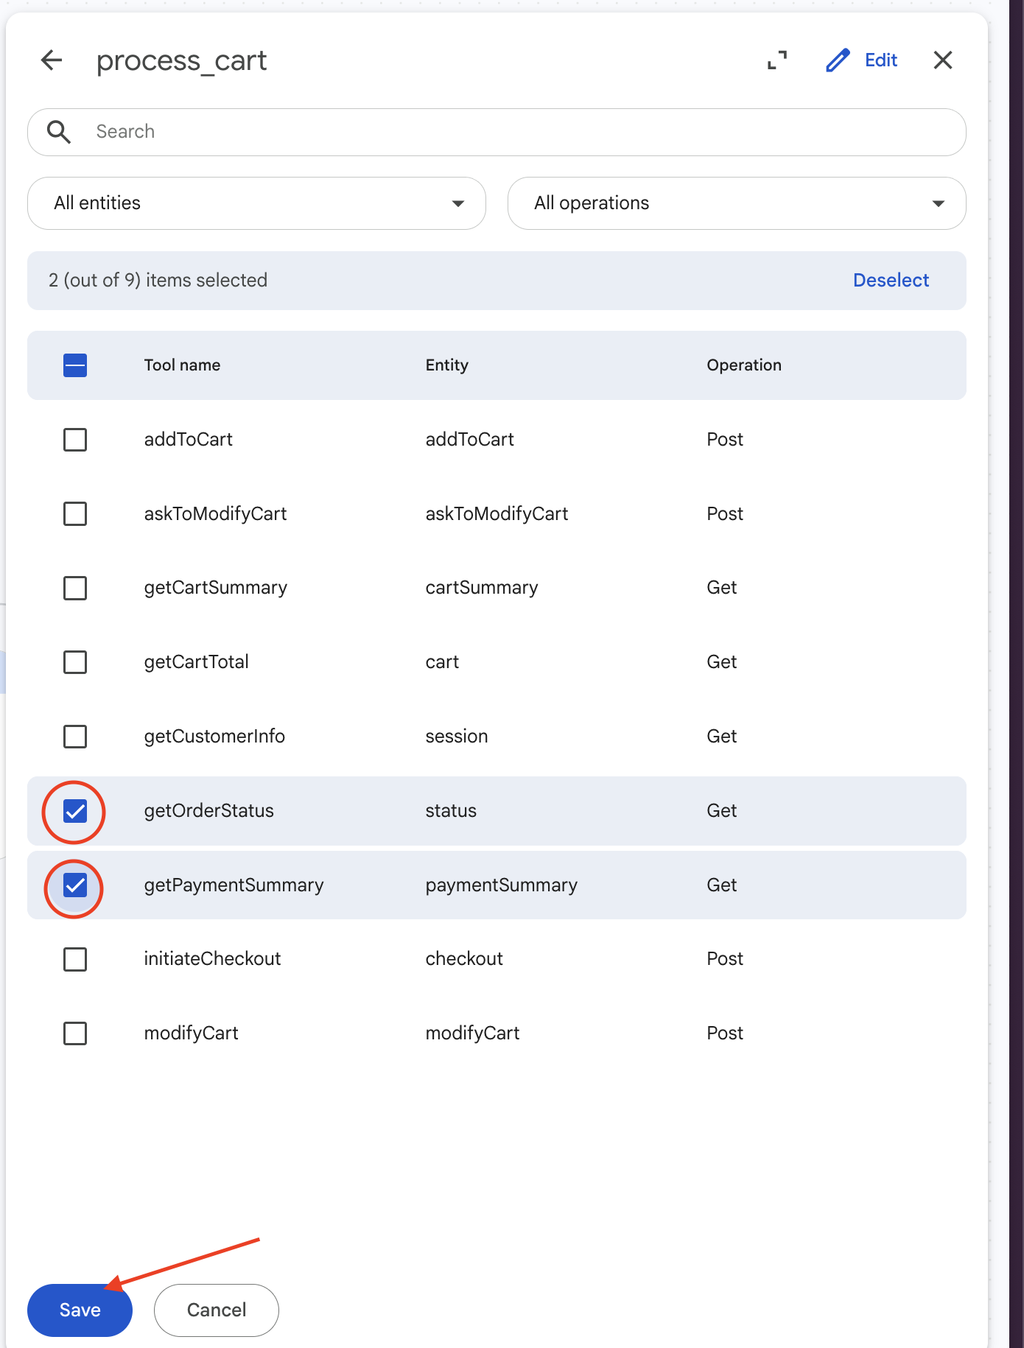
Task: Click the Edit label
Action: coord(881,60)
